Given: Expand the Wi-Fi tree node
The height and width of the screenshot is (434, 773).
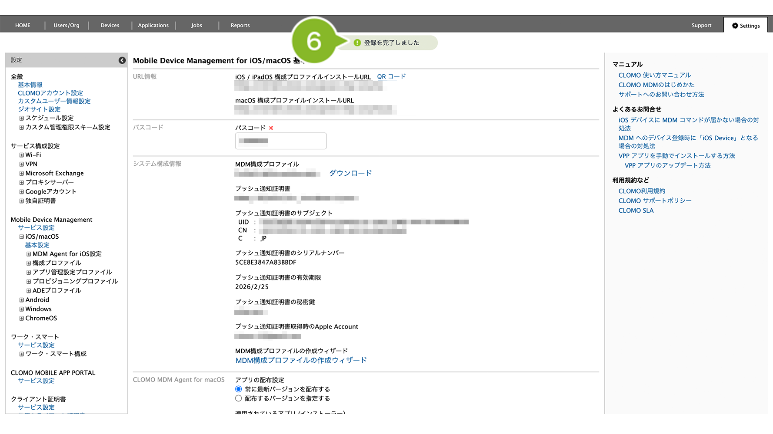Looking at the screenshot, I should click(21, 155).
